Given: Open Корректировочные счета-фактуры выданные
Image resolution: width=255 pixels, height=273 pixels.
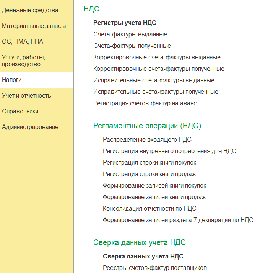Looking at the screenshot, I should (157, 57).
